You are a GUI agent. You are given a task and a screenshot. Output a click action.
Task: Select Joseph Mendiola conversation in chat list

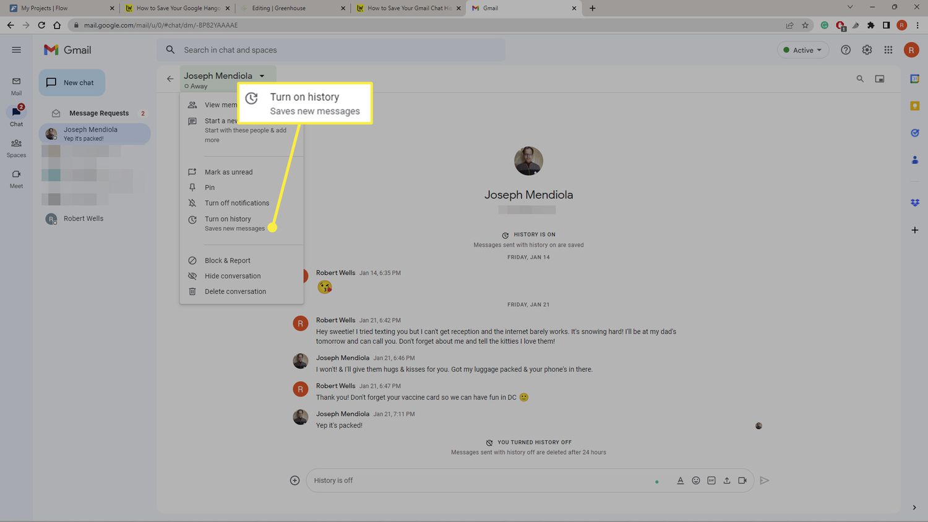click(95, 134)
